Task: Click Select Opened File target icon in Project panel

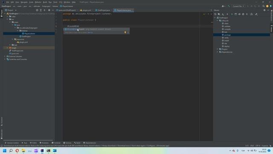Action: click(x=37, y=10)
